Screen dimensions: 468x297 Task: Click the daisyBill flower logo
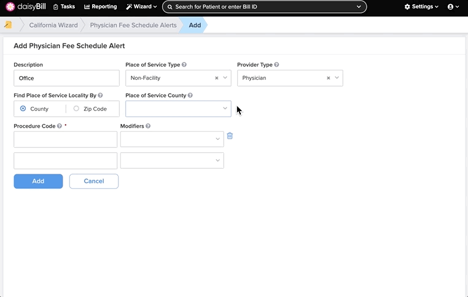pyautogui.click(x=10, y=7)
